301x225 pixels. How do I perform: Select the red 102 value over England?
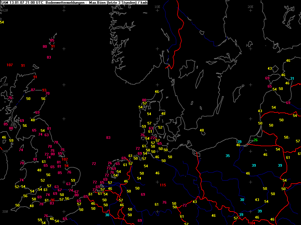click(x=65, y=159)
